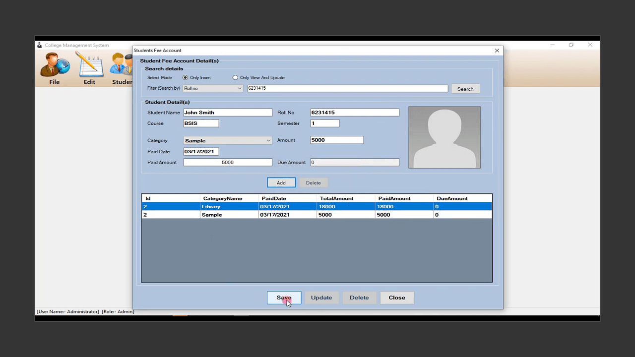This screenshot has width=635, height=357.
Task: Click the Due Amount field
Action: (x=354, y=162)
